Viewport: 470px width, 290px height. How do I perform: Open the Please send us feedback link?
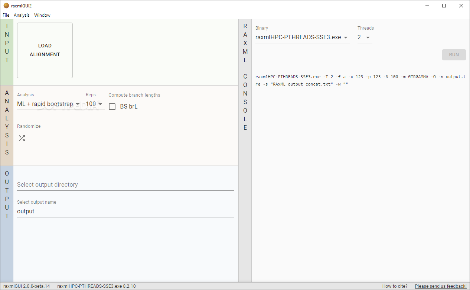[441, 286]
